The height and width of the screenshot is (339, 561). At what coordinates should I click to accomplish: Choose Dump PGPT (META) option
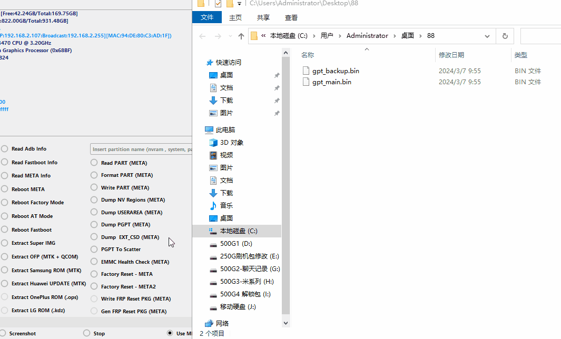coord(94,225)
